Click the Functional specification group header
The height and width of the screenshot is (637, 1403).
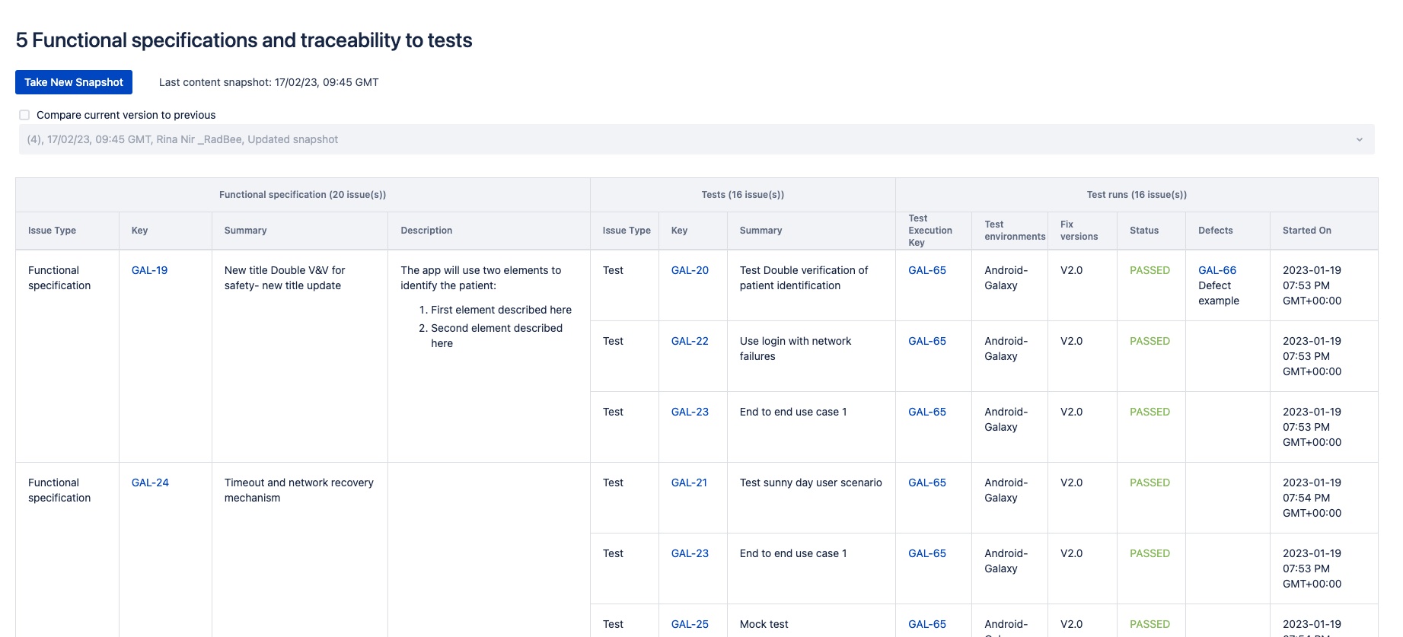click(302, 195)
